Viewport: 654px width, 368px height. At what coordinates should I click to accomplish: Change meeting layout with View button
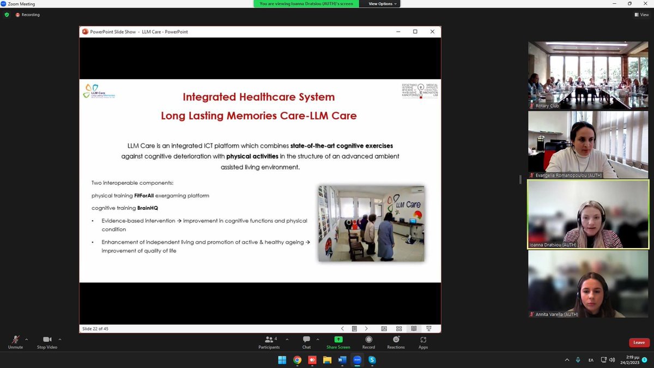641,15
